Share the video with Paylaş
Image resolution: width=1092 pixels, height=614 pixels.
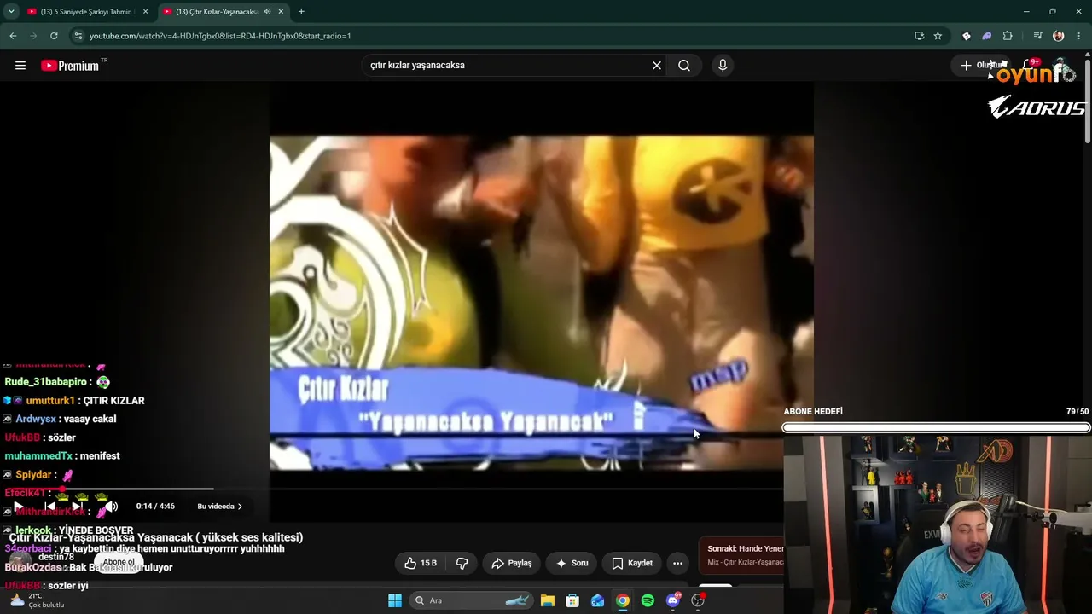click(512, 563)
